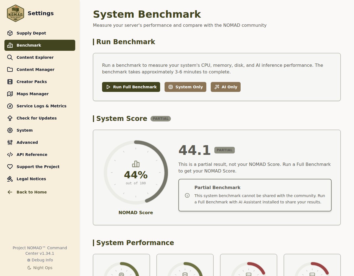Click the second System Performance gauge card
Viewport: 354px width, 276px height.
[185, 265]
